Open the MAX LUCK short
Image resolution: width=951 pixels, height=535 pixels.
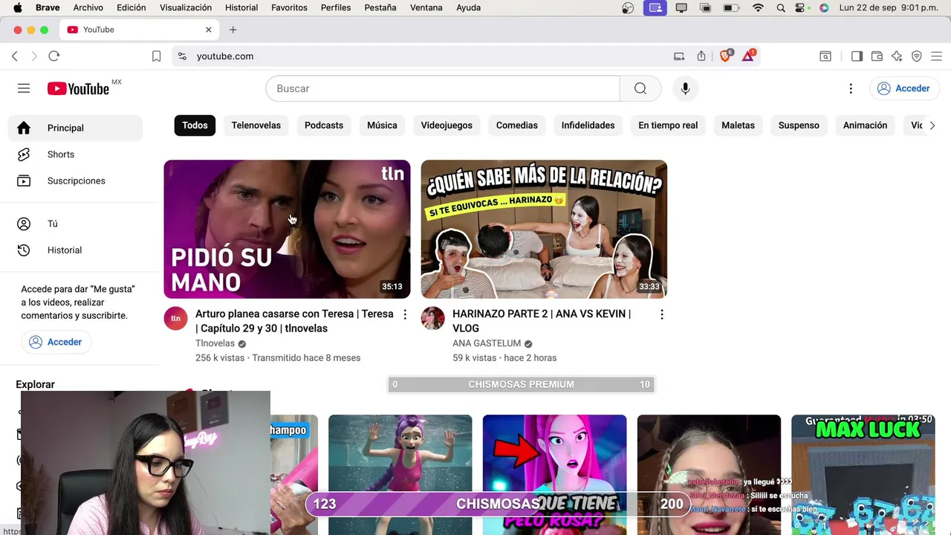863,475
